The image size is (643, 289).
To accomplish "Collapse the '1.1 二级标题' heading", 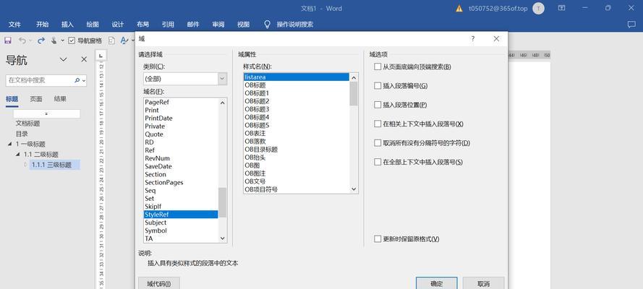I will click(17, 155).
